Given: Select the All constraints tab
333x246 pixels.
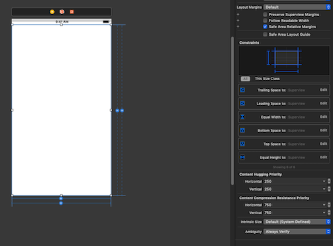Looking at the screenshot, I should (x=245, y=79).
